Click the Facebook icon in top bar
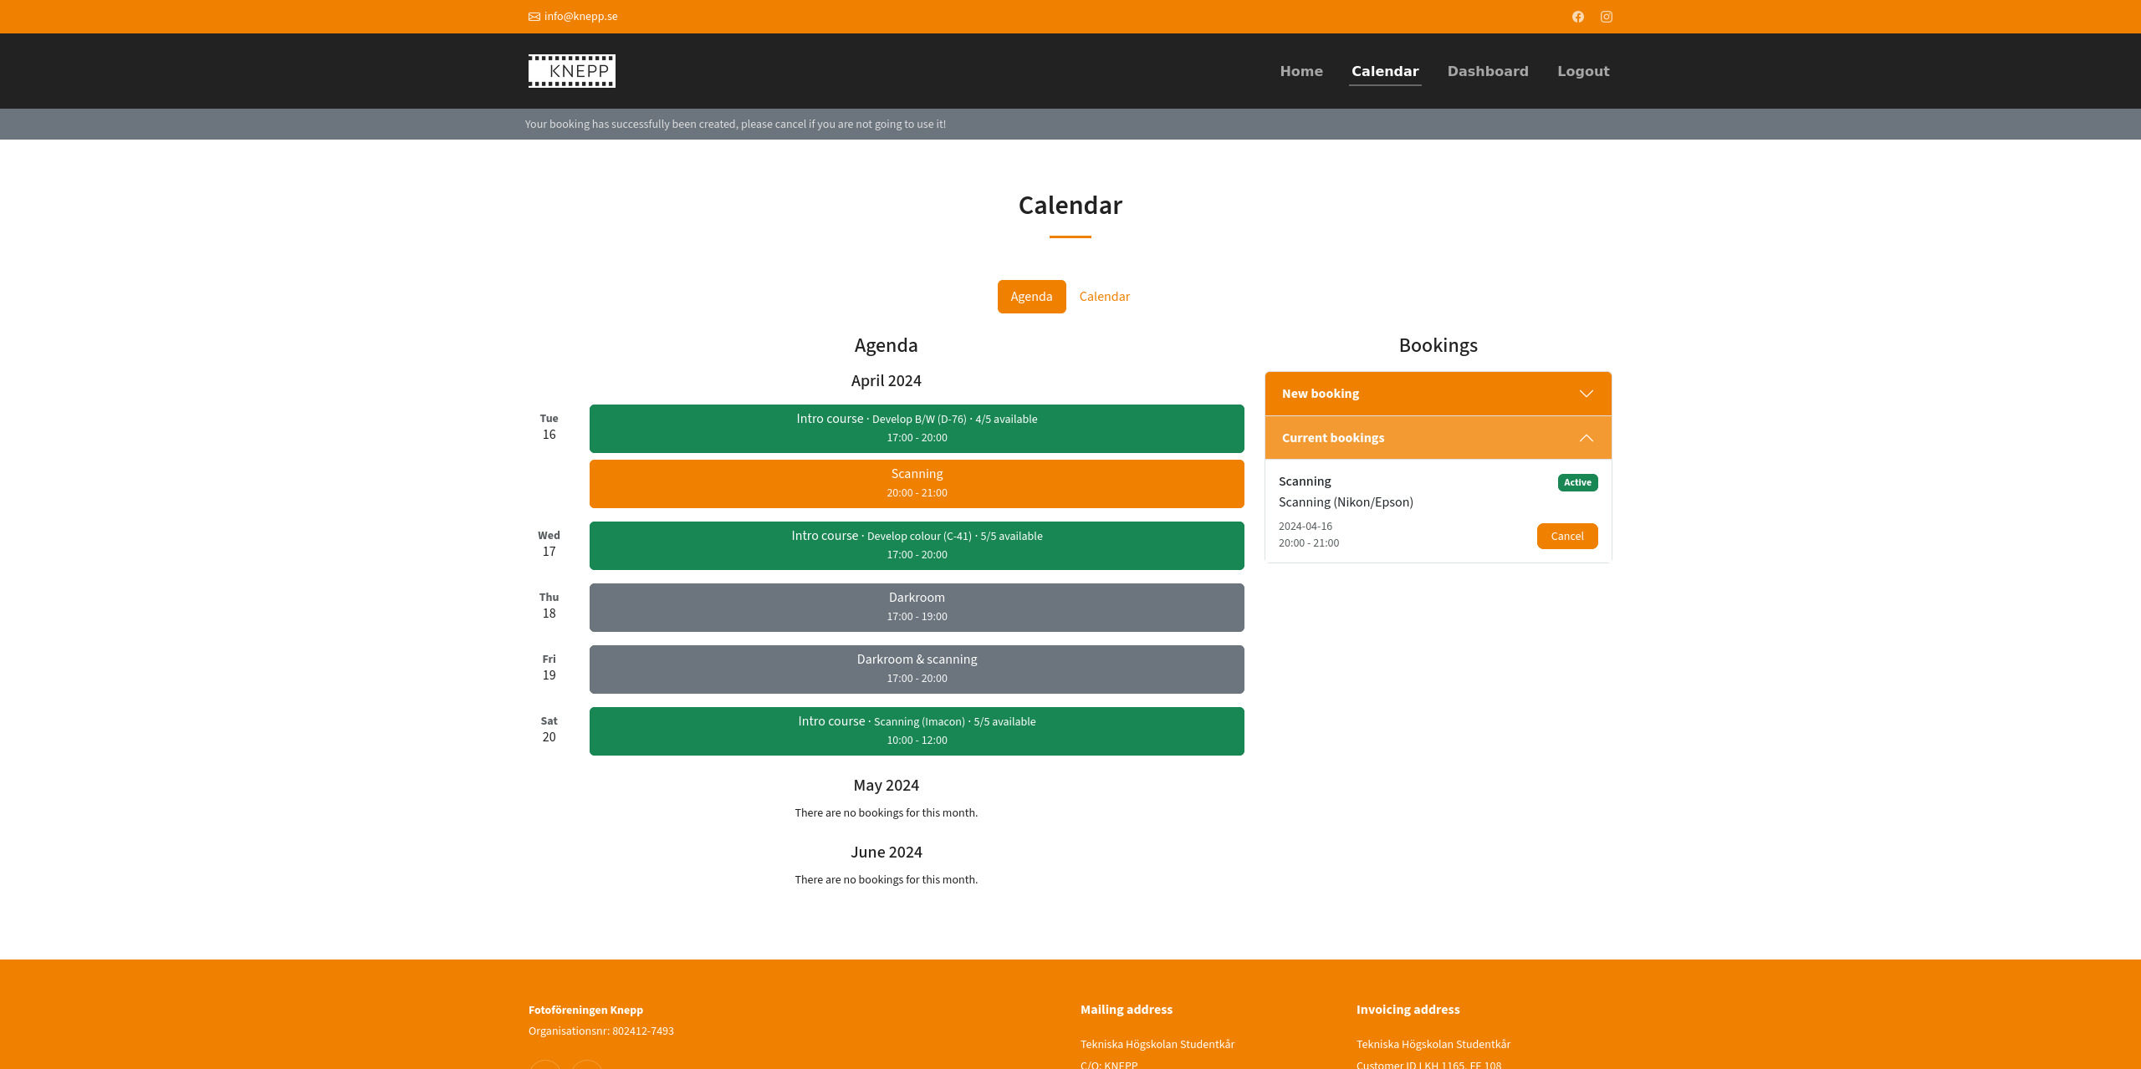This screenshot has width=2141, height=1069. pyautogui.click(x=1577, y=17)
